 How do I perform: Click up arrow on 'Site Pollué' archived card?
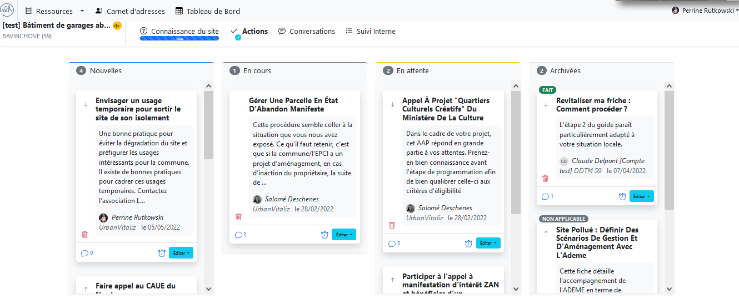point(546,234)
